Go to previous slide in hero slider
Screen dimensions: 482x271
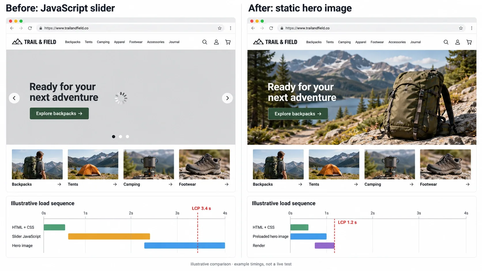click(14, 98)
